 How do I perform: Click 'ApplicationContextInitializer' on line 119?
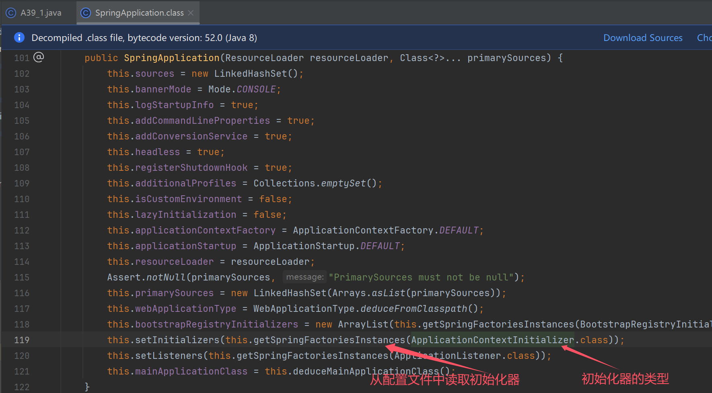(492, 340)
